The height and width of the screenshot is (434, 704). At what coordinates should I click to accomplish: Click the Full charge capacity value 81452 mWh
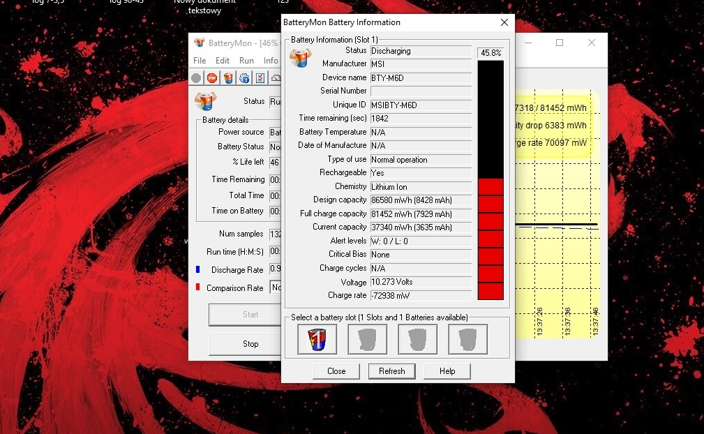pos(421,214)
